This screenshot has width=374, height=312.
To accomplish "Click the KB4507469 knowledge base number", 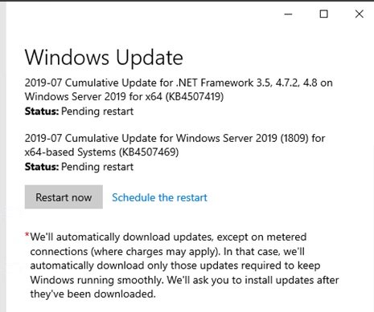I will click(x=149, y=152).
